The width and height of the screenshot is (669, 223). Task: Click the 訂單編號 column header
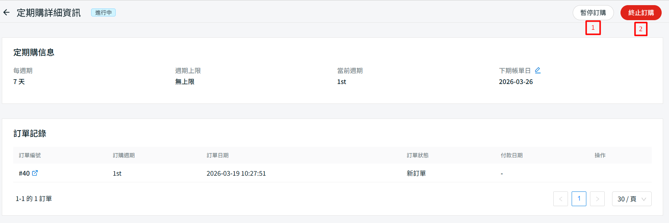[x=30, y=156]
